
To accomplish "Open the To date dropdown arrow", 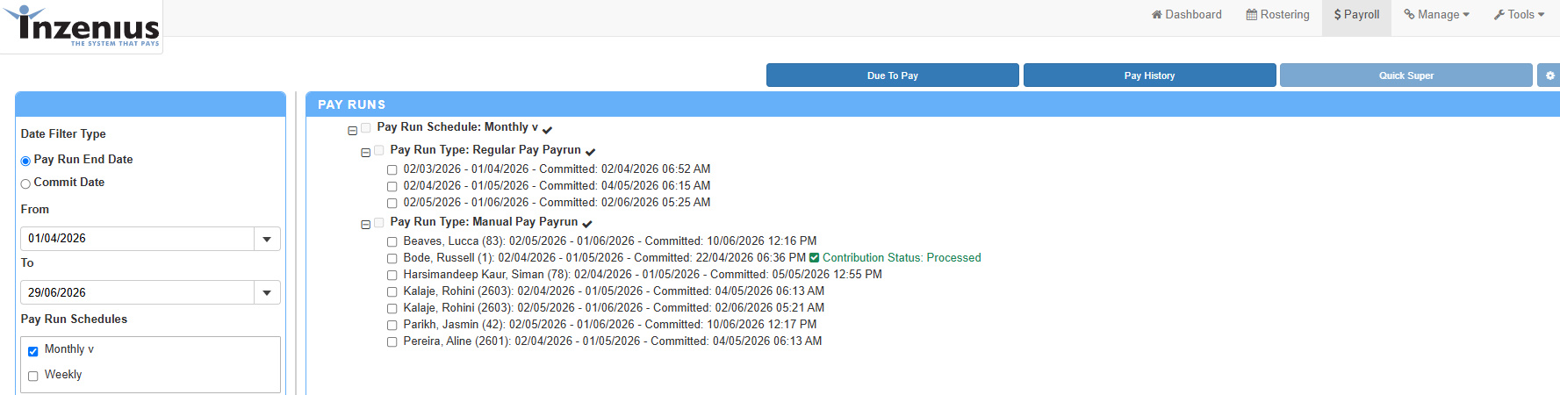I will [267, 292].
